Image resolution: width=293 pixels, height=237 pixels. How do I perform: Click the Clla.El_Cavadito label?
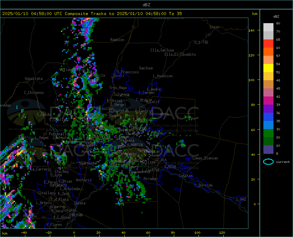point(180,54)
